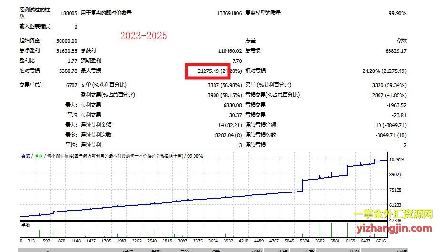Click the relative drawdown value 24.20% (21275.49)

(x=384, y=71)
